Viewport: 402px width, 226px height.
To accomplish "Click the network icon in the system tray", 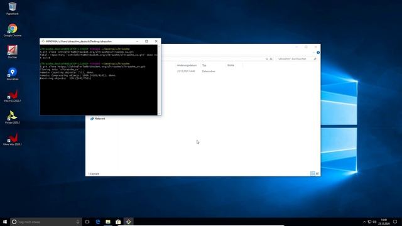I will 369,222.
